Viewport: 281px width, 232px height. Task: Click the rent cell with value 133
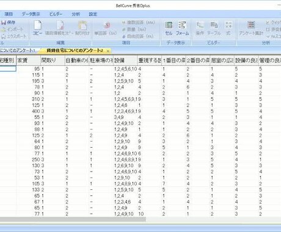pos(29,190)
